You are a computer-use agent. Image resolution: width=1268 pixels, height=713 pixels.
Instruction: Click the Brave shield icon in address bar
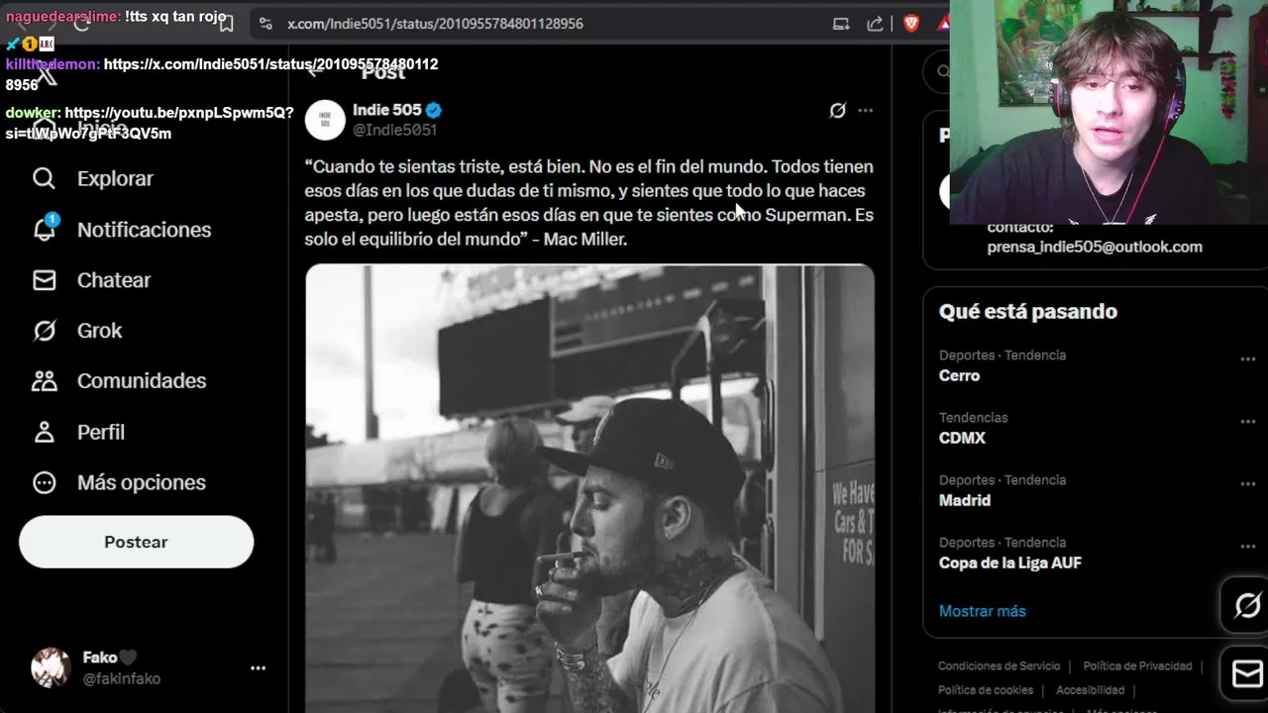point(911,23)
